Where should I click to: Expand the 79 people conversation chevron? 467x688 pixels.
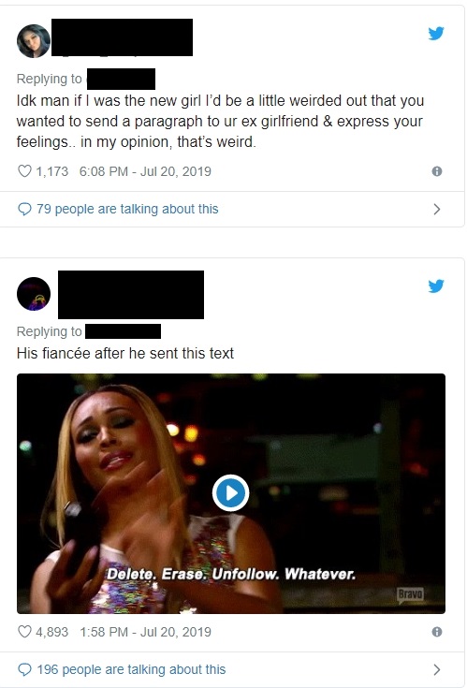click(437, 210)
